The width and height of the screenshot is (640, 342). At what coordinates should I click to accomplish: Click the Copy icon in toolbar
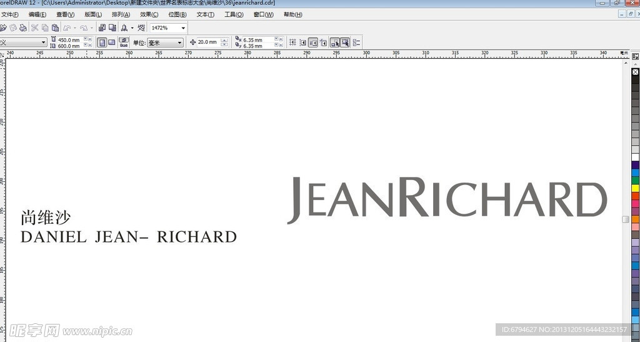pos(45,28)
